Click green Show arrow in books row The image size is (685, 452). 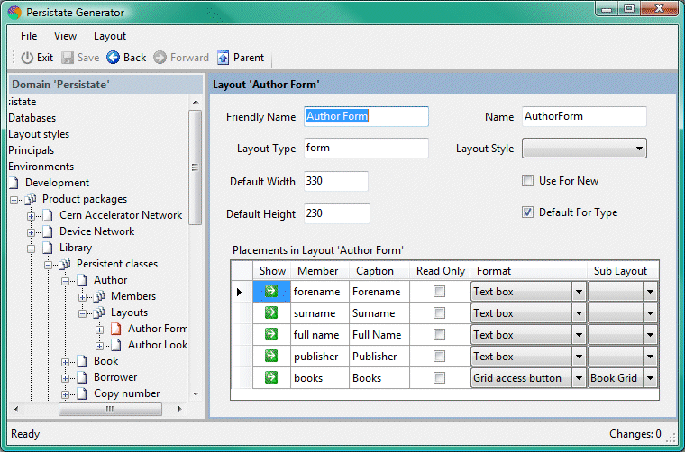click(271, 378)
